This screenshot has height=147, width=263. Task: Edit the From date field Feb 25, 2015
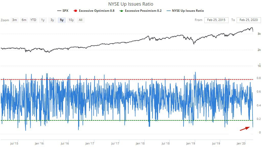[x=216, y=20]
